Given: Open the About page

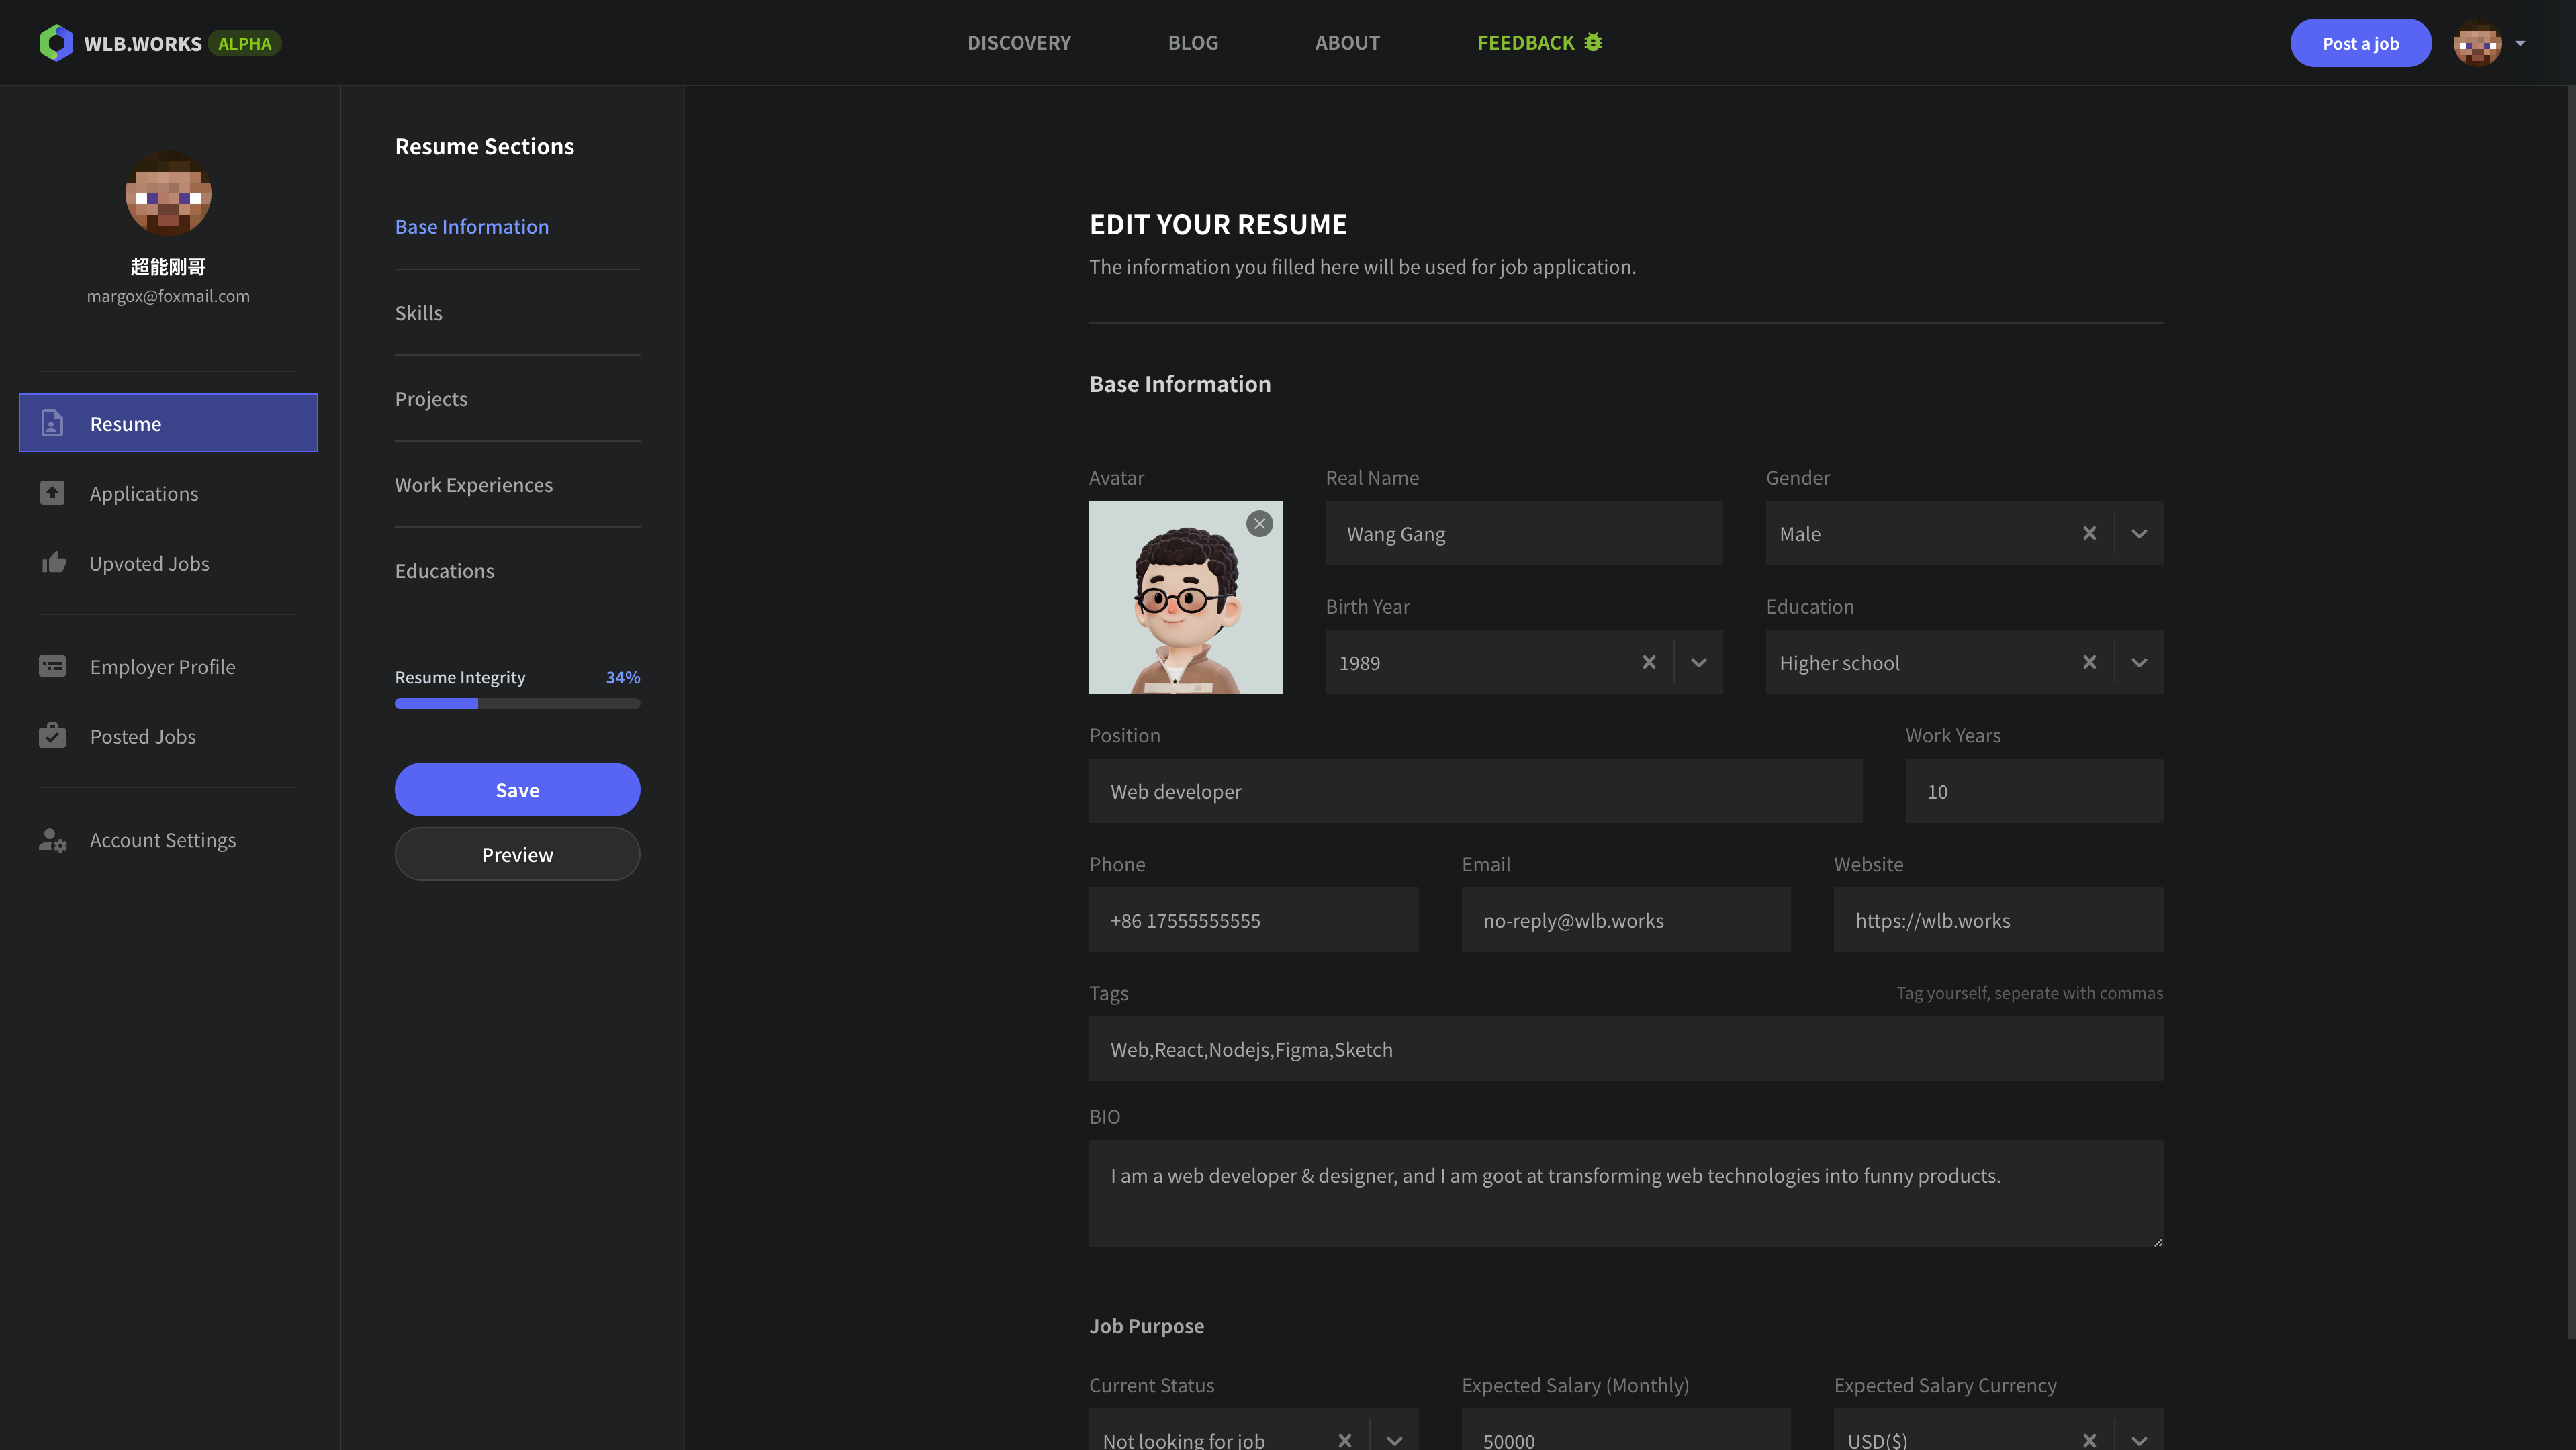Looking at the screenshot, I should (1347, 43).
